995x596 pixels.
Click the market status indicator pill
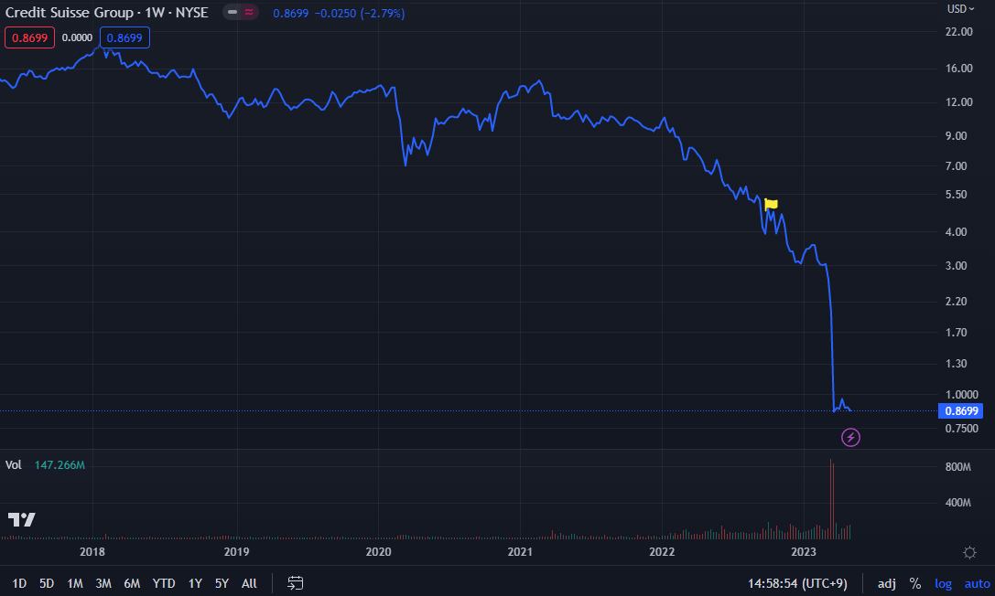tap(241, 12)
